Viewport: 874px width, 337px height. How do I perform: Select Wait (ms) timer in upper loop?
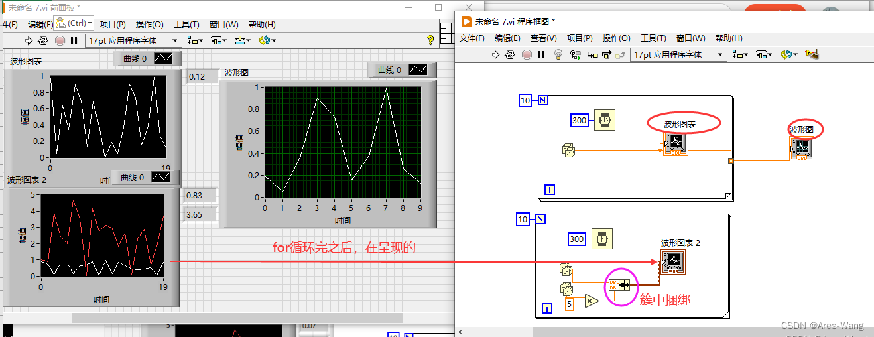pyautogui.click(x=605, y=120)
